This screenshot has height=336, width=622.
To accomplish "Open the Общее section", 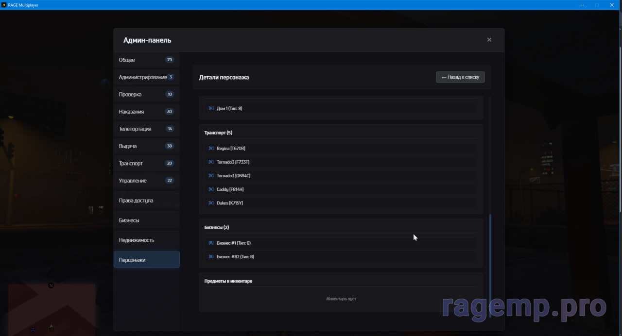I will click(146, 60).
